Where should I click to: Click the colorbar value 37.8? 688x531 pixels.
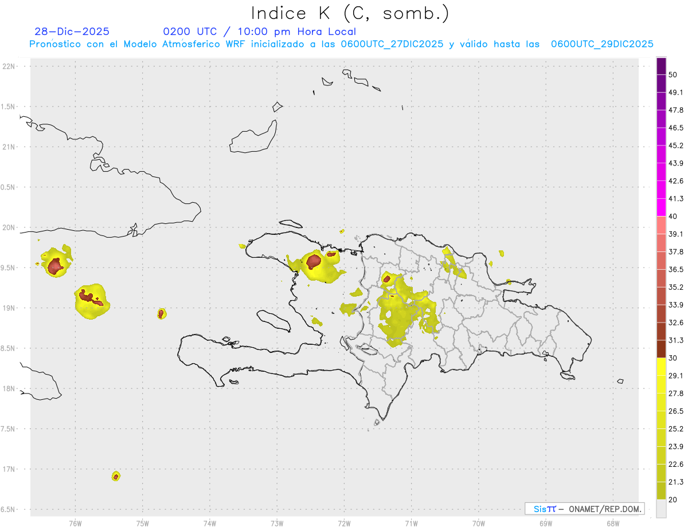676,251
